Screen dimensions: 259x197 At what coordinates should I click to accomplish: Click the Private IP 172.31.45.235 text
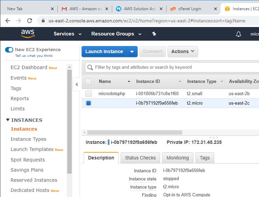click(194, 142)
